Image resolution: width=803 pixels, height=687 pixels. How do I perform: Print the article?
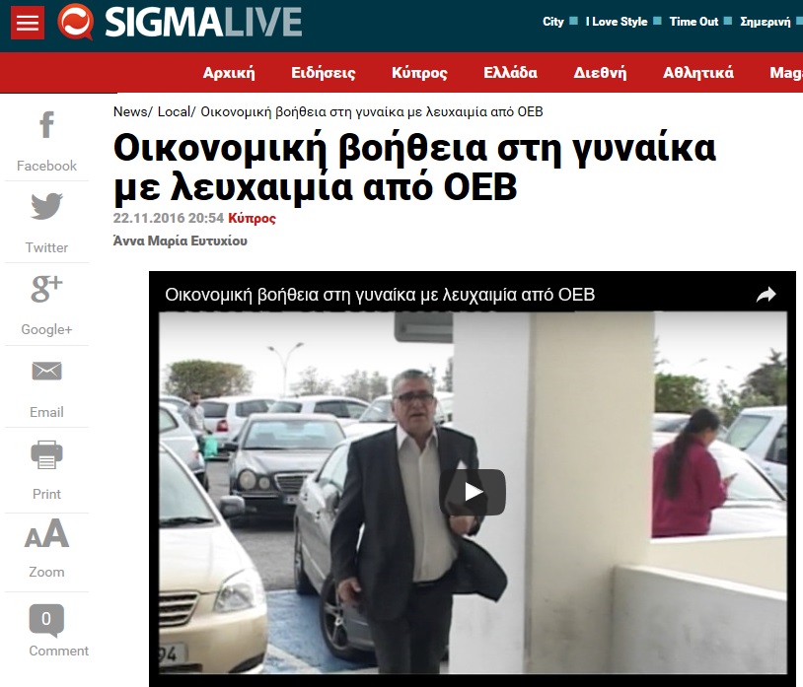pos(46,454)
